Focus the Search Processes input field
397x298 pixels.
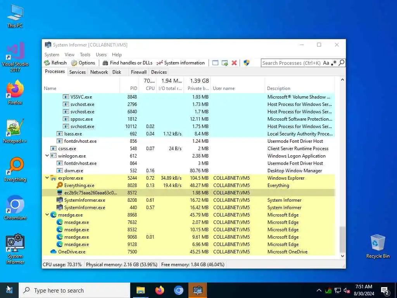tap(292, 63)
